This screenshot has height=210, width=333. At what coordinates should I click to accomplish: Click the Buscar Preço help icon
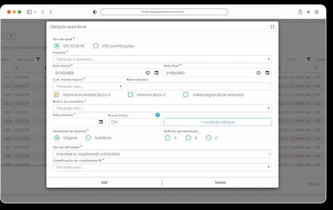coord(158,115)
